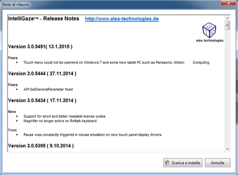This screenshot has height=175, width=238.
Task: Click the Fixes label under Version 3.0.5491
Action: 13,58
